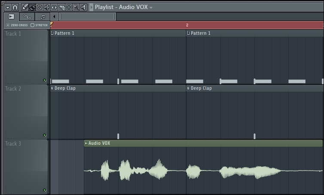The width and height of the screenshot is (324, 195).
Task: Open the second Pattern 1 clip's menu icon
Action: (x=188, y=33)
